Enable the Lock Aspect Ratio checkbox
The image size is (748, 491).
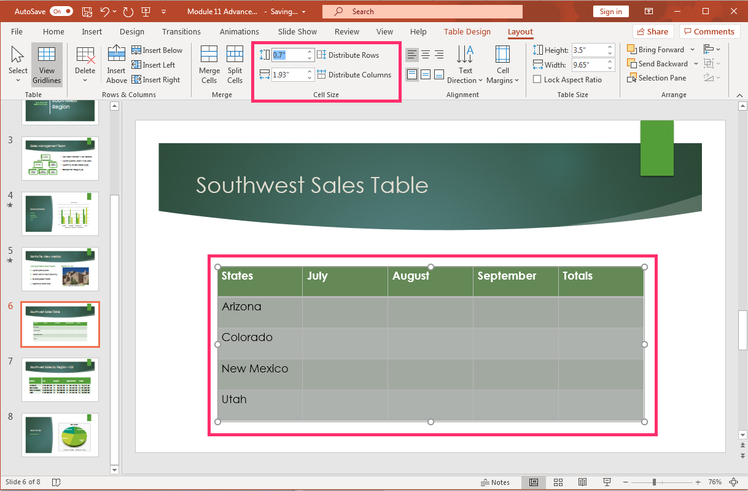[537, 79]
